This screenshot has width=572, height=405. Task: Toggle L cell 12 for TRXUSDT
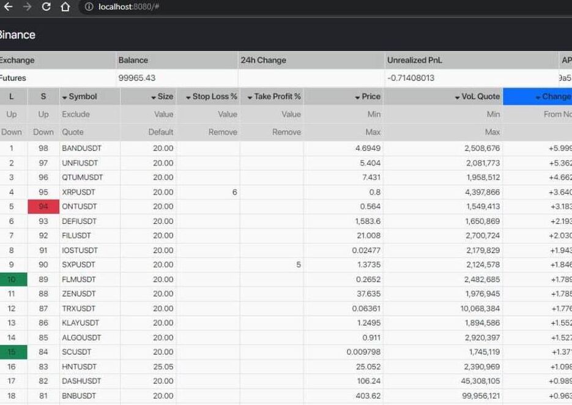[x=13, y=308]
